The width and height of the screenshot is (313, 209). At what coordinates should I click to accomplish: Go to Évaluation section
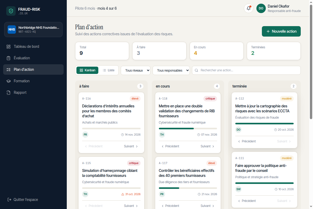(x=33, y=58)
